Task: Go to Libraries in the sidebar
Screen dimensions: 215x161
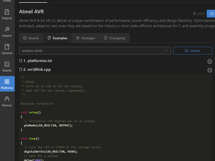Action: [7, 49]
